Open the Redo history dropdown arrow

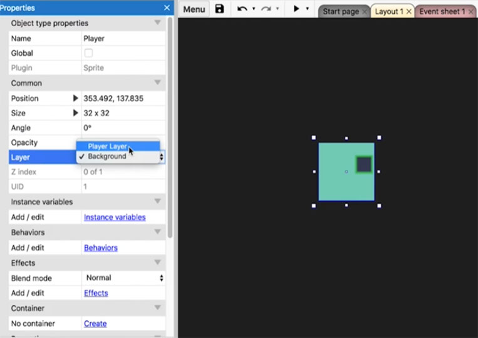coord(278,9)
